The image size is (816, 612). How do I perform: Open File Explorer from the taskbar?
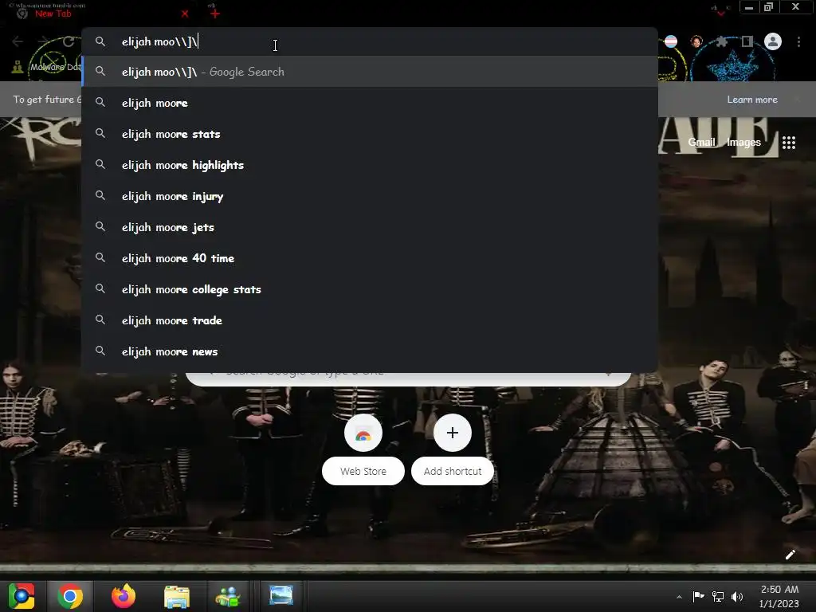pyautogui.click(x=177, y=596)
